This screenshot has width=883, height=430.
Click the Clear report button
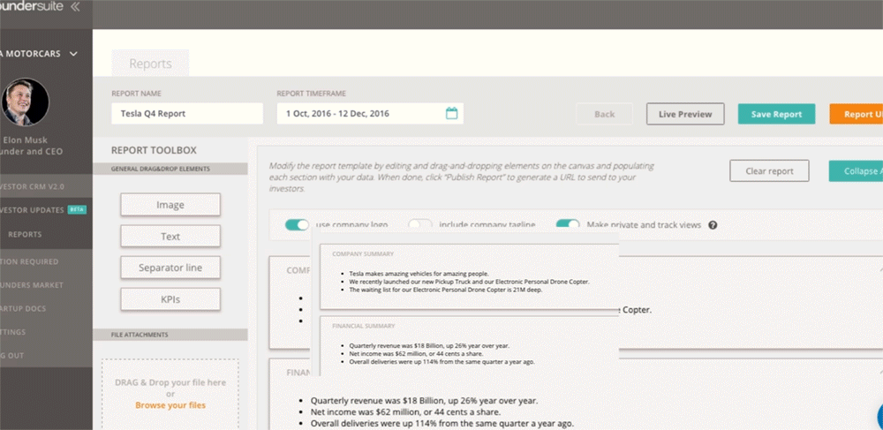pos(769,171)
